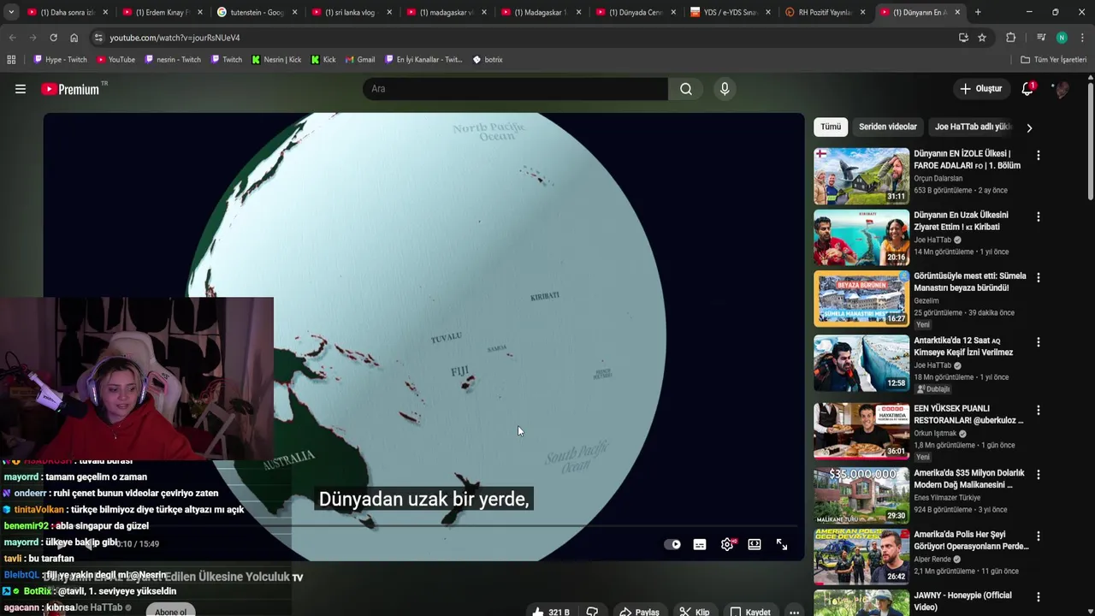1095x616 pixels.
Task: Show more filter chips with the arrow
Action: pyautogui.click(x=1029, y=127)
